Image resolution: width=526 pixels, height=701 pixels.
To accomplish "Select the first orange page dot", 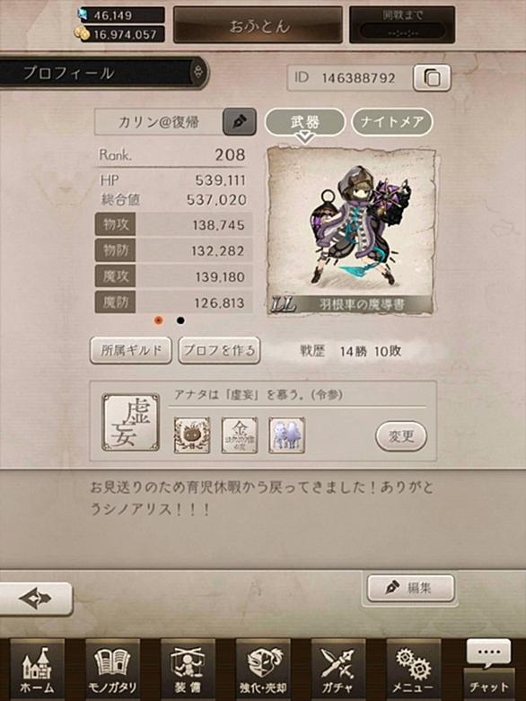I will pos(158,320).
